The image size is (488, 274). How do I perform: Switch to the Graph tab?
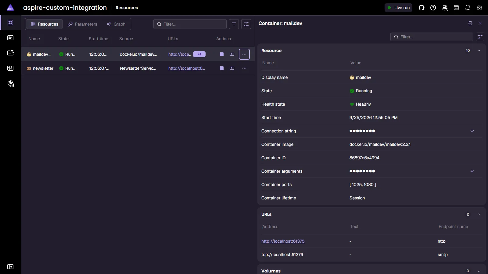116,24
